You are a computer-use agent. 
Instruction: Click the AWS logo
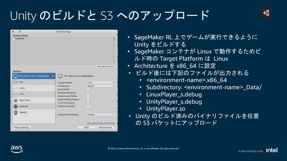click(x=17, y=149)
